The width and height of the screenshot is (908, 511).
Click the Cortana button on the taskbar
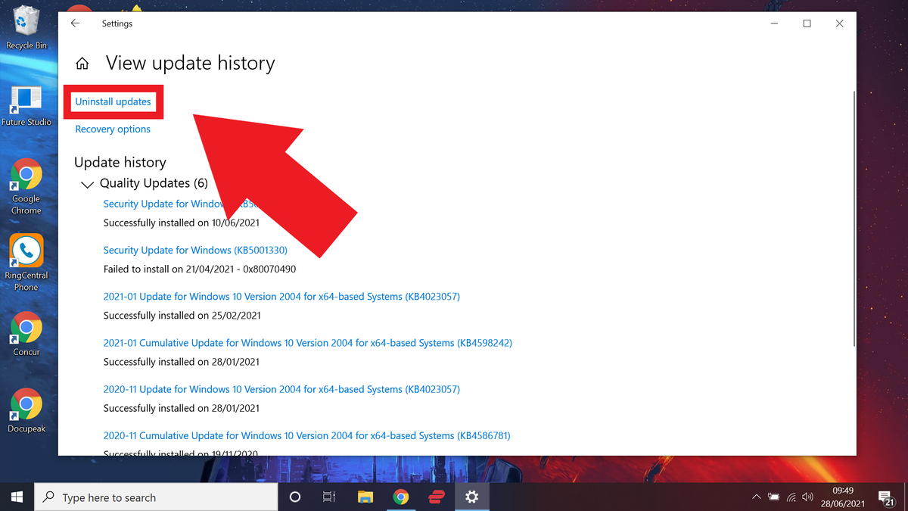click(294, 497)
